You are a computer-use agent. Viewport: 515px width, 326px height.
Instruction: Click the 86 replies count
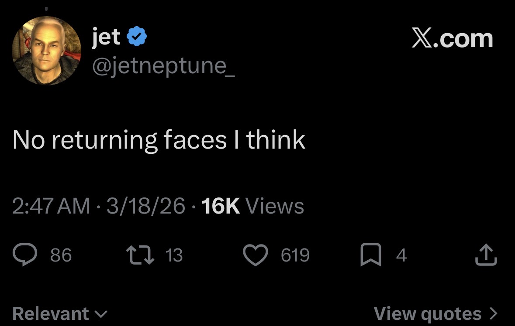61,255
